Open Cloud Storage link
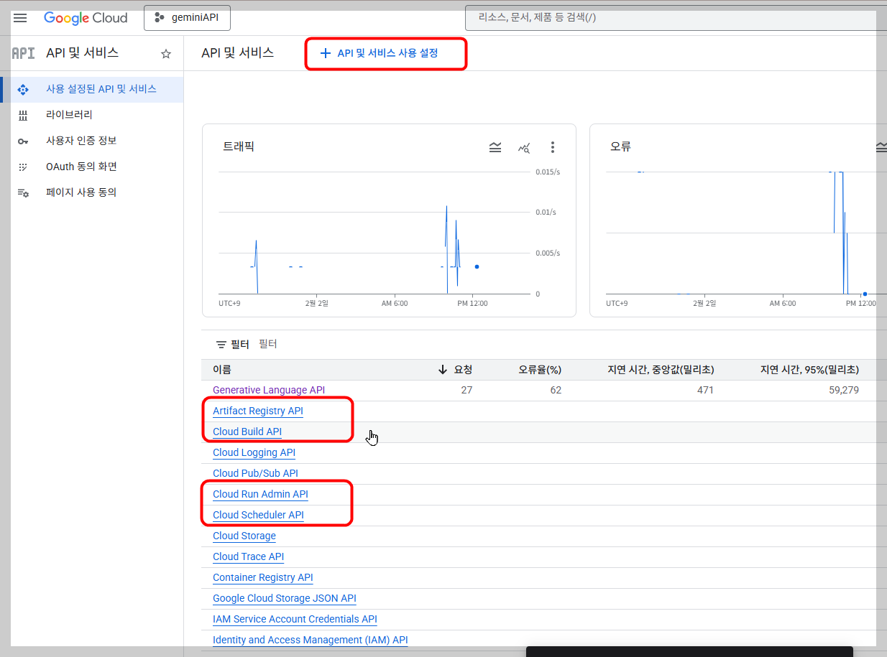The image size is (887, 657). pyautogui.click(x=244, y=536)
